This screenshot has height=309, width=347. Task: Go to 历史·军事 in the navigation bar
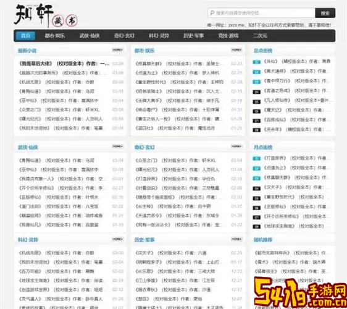[x=194, y=36]
